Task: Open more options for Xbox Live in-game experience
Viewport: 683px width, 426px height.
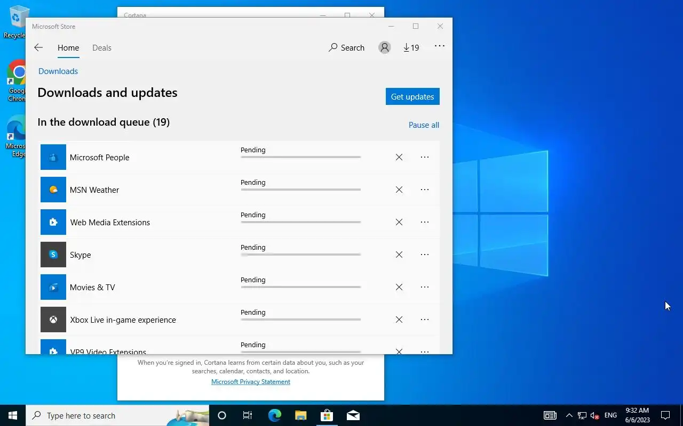Action: pos(425,319)
